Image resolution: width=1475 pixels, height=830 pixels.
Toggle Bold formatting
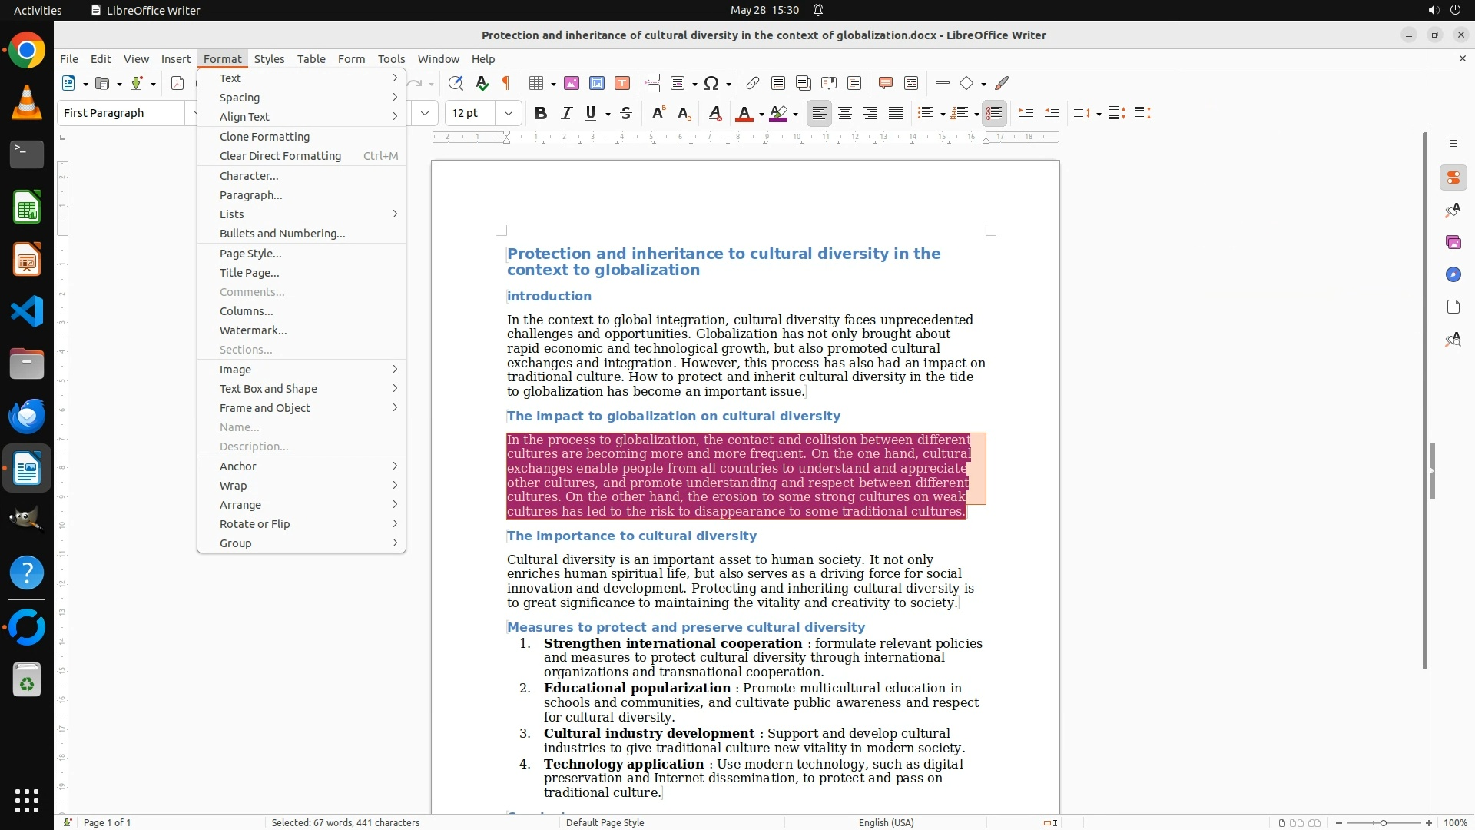541,113
